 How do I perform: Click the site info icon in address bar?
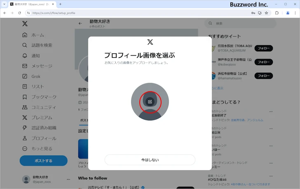pyautogui.click(x=28, y=13)
